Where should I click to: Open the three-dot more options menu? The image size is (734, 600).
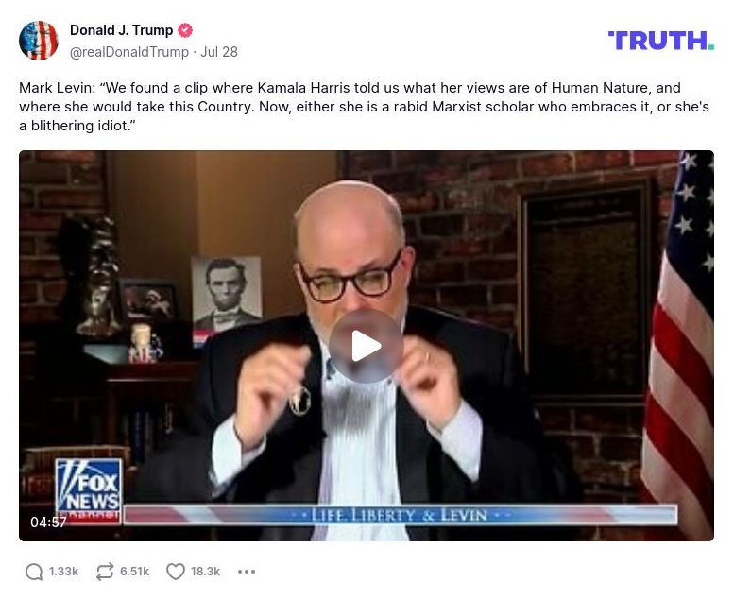pyautogui.click(x=247, y=572)
